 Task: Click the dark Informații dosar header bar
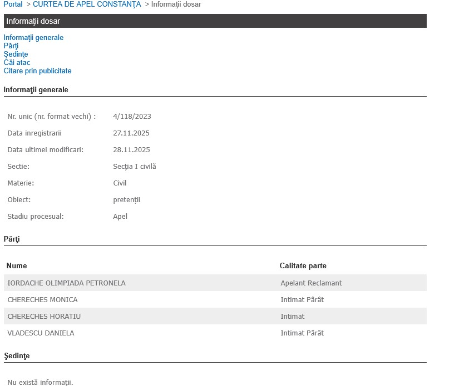[215, 21]
